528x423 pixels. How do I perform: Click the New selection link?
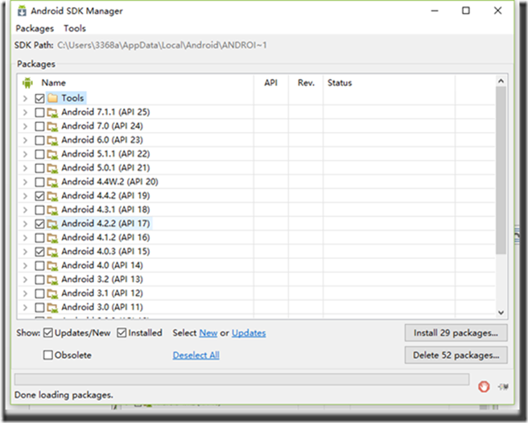(208, 333)
